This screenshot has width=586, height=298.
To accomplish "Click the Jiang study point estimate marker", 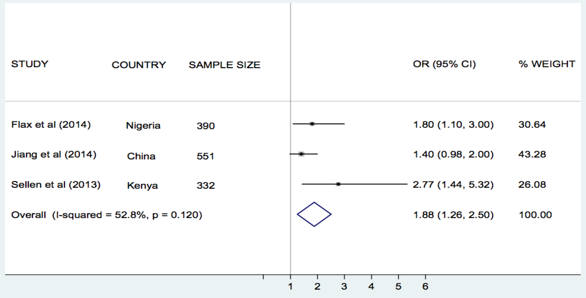I will pyautogui.click(x=301, y=154).
